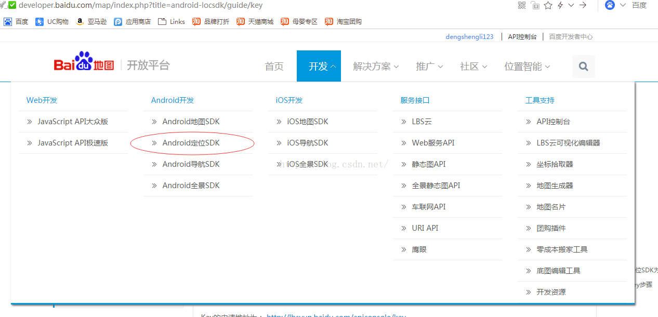This screenshot has height=317, width=658.
Task: Click the Android开发 column heading
Action: pos(173,100)
